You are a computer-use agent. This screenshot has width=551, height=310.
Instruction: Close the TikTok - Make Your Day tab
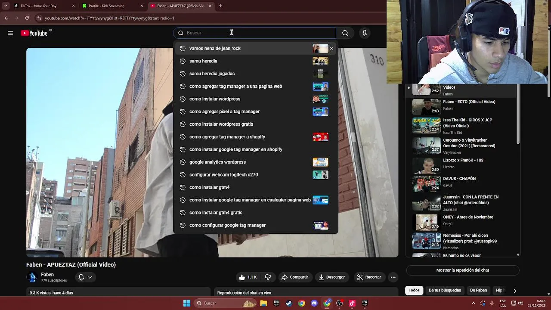[x=73, y=6]
